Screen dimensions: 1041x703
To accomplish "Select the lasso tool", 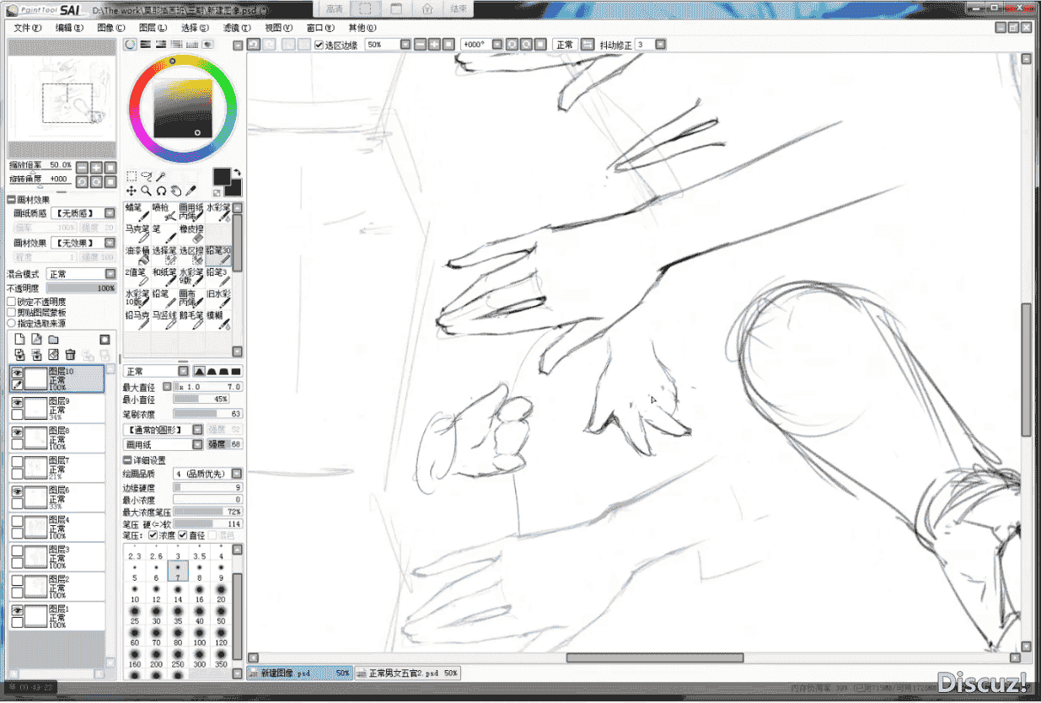I will pyautogui.click(x=146, y=177).
